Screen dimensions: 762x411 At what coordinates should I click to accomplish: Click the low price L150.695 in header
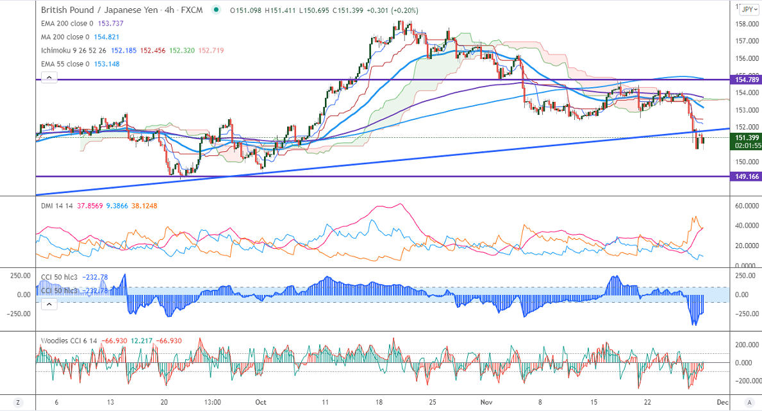[314, 10]
